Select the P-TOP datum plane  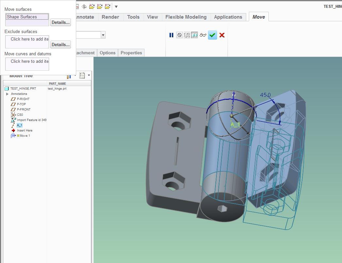21,104
